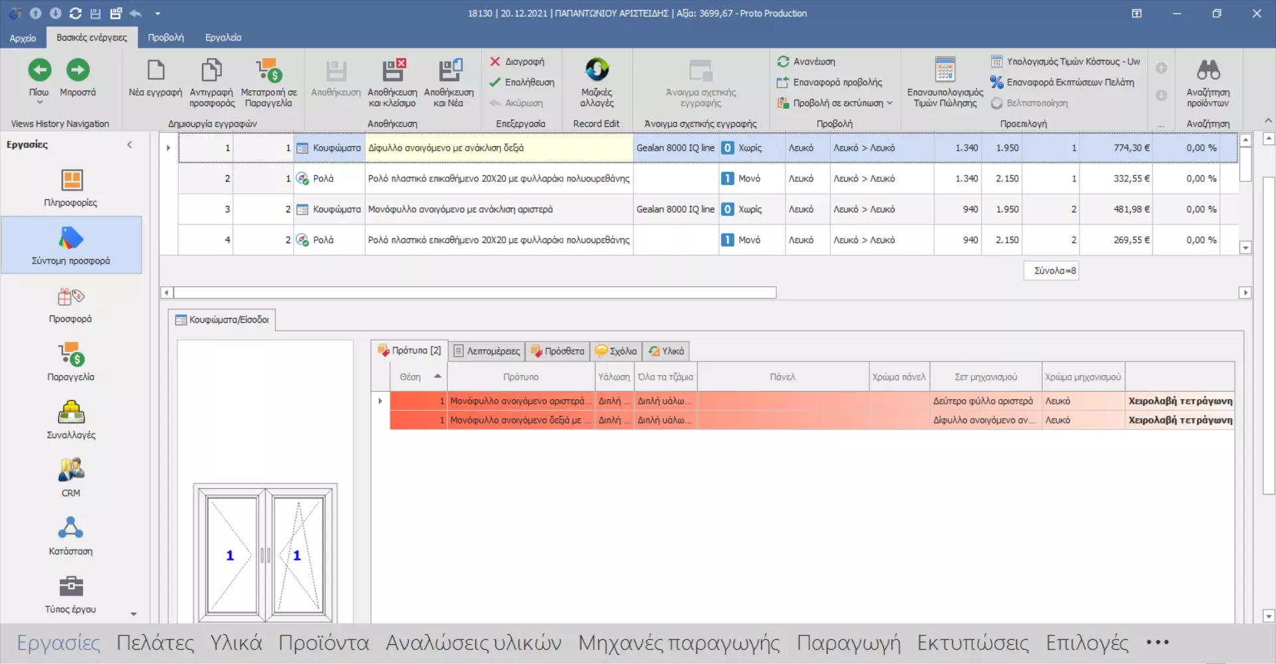Screen dimensions: 1276x664
Task: Click Ανανέωση refresh button
Action: coord(806,62)
